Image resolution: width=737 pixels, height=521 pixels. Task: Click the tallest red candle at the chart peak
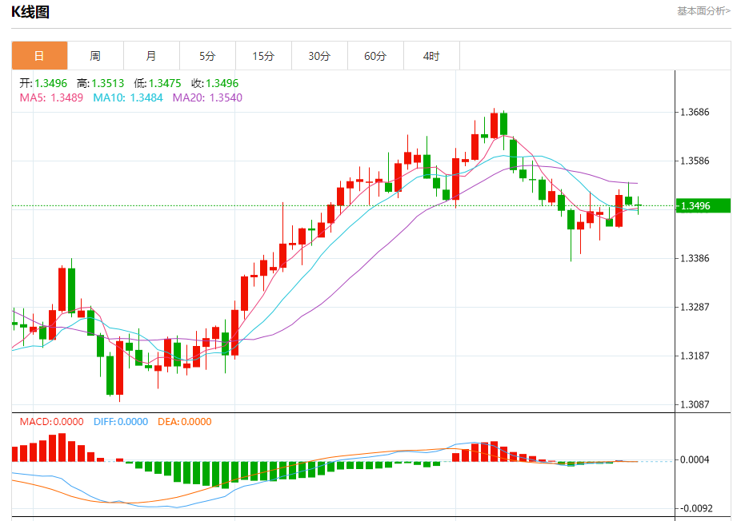pos(494,125)
